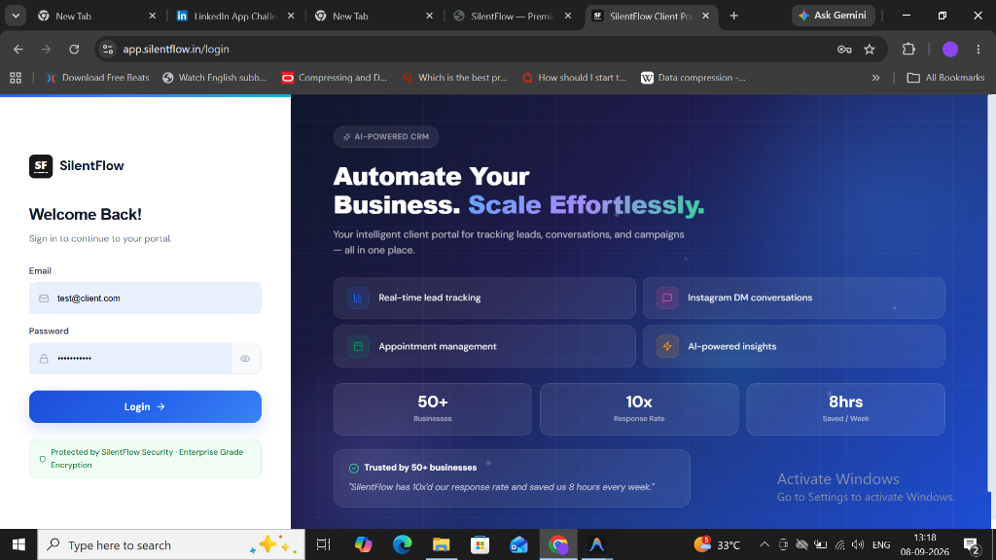The height and width of the screenshot is (560, 996).
Task: Click the 8hrs Saved / Week stat card
Action: coord(845,409)
